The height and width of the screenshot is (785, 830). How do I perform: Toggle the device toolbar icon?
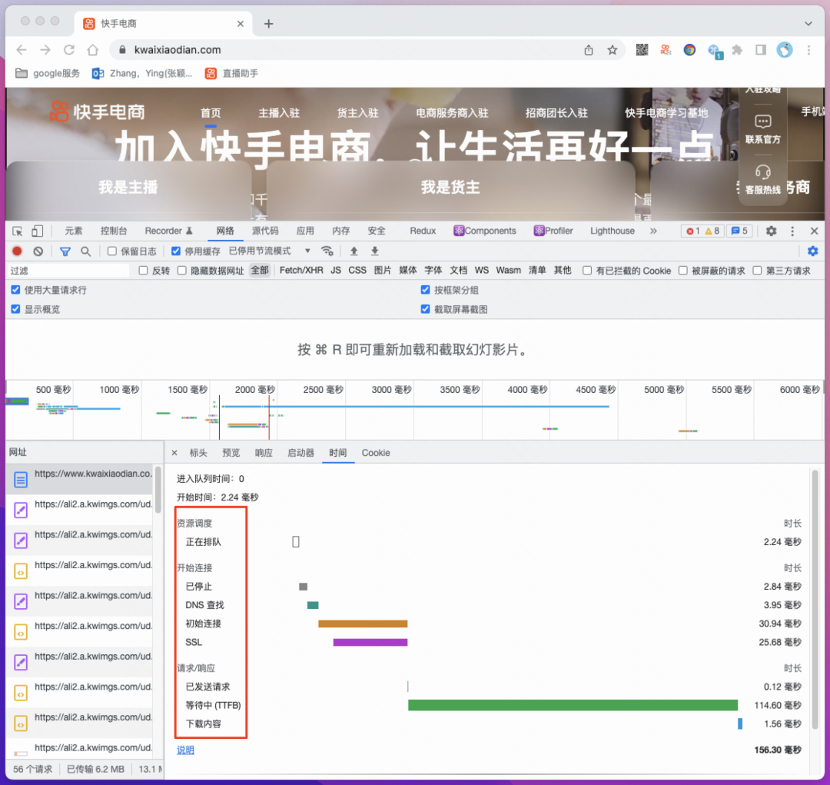click(x=37, y=231)
